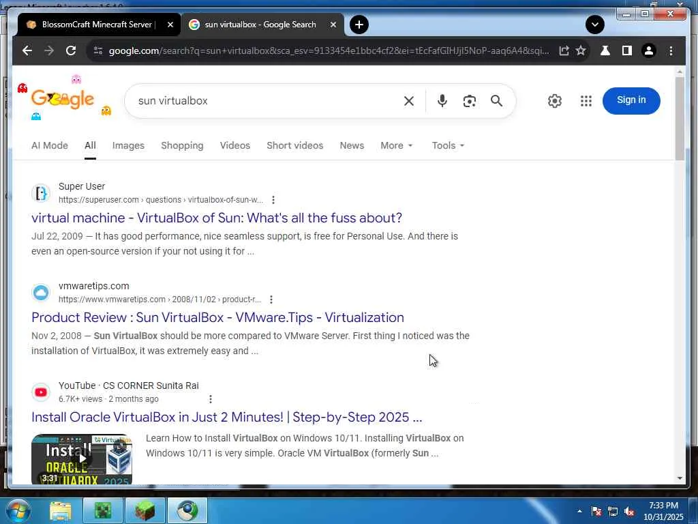Click the page vertical scrollbar thumb
This screenshot has height=524, width=698.
coord(680,119)
